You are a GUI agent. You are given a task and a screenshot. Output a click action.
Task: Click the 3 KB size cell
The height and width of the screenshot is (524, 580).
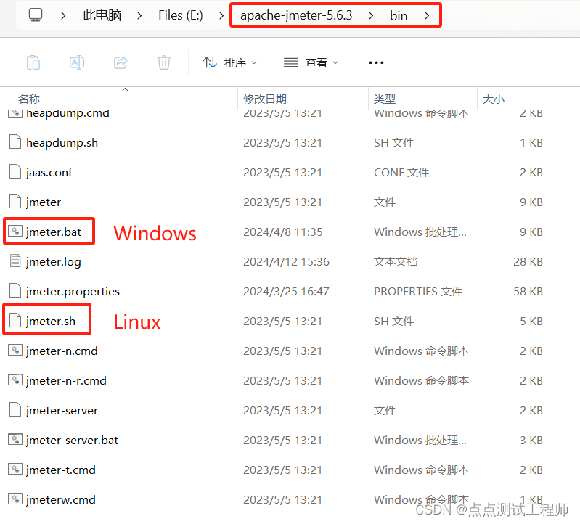coord(531,441)
